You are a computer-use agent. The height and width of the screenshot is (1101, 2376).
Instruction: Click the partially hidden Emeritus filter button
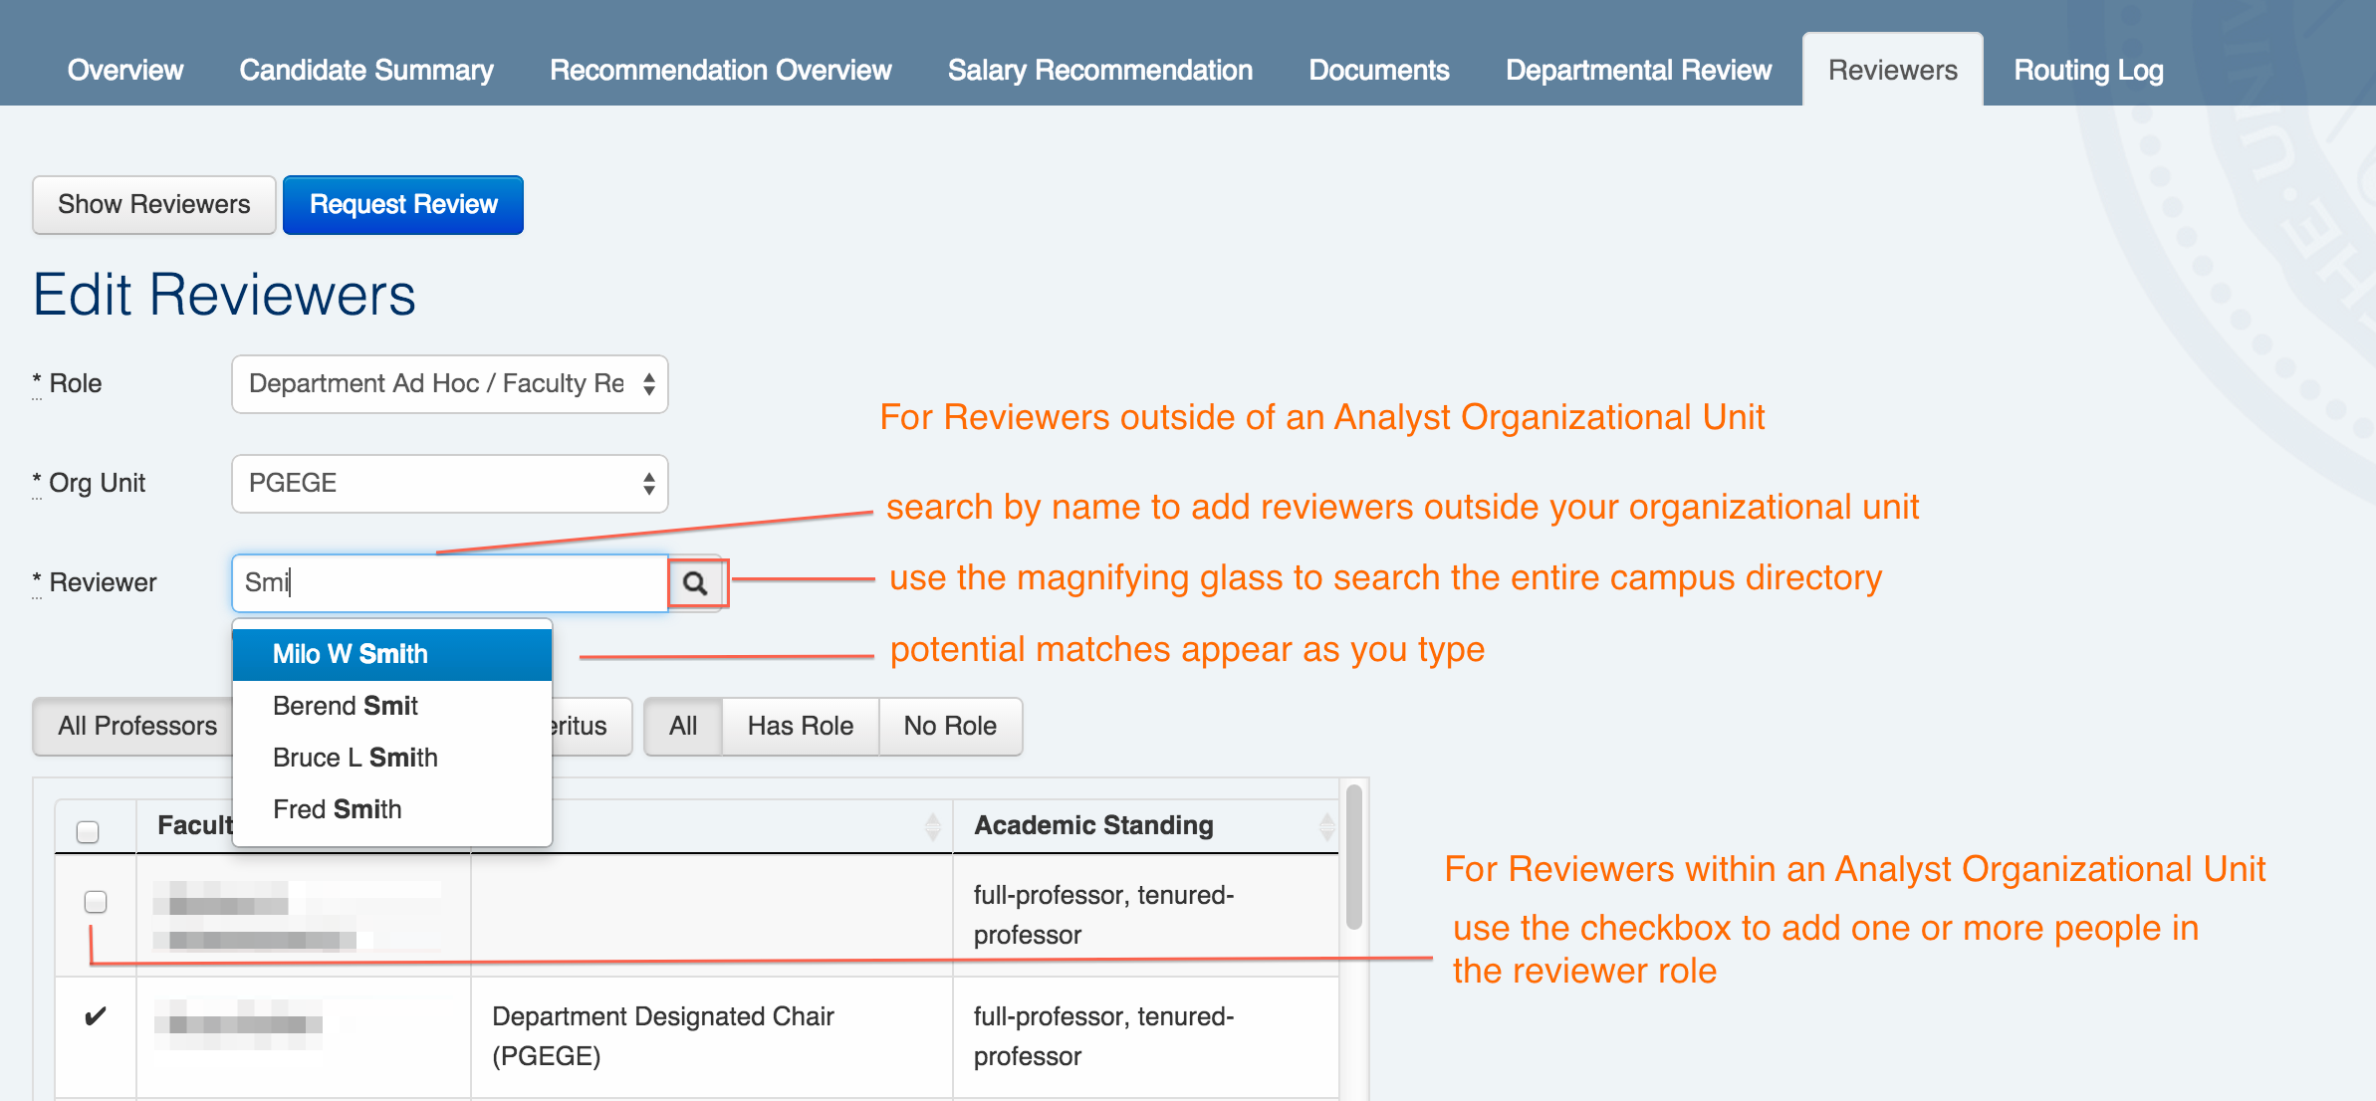592,727
